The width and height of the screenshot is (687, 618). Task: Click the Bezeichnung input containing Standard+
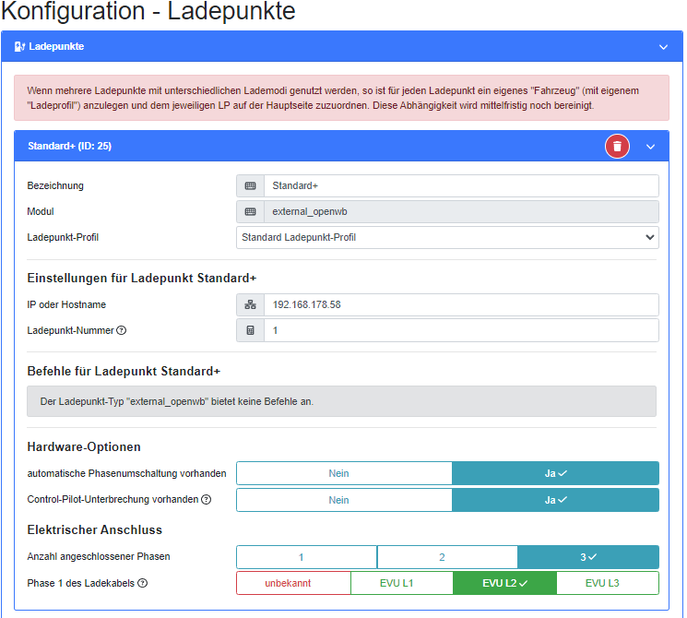[461, 185]
